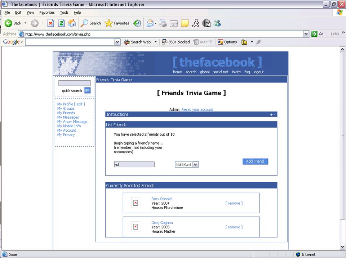Click vertical scrollbar down arrow
The height and width of the screenshot is (259, 346).
[342, 246]
